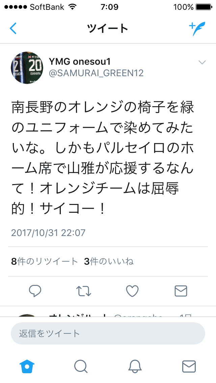Open Notifications bell tab
This screenshot has width=216, height=383.
point(135,366)
